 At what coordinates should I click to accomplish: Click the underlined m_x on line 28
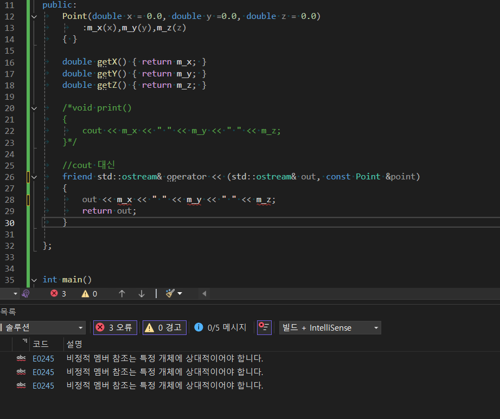(x=124, y=200)
